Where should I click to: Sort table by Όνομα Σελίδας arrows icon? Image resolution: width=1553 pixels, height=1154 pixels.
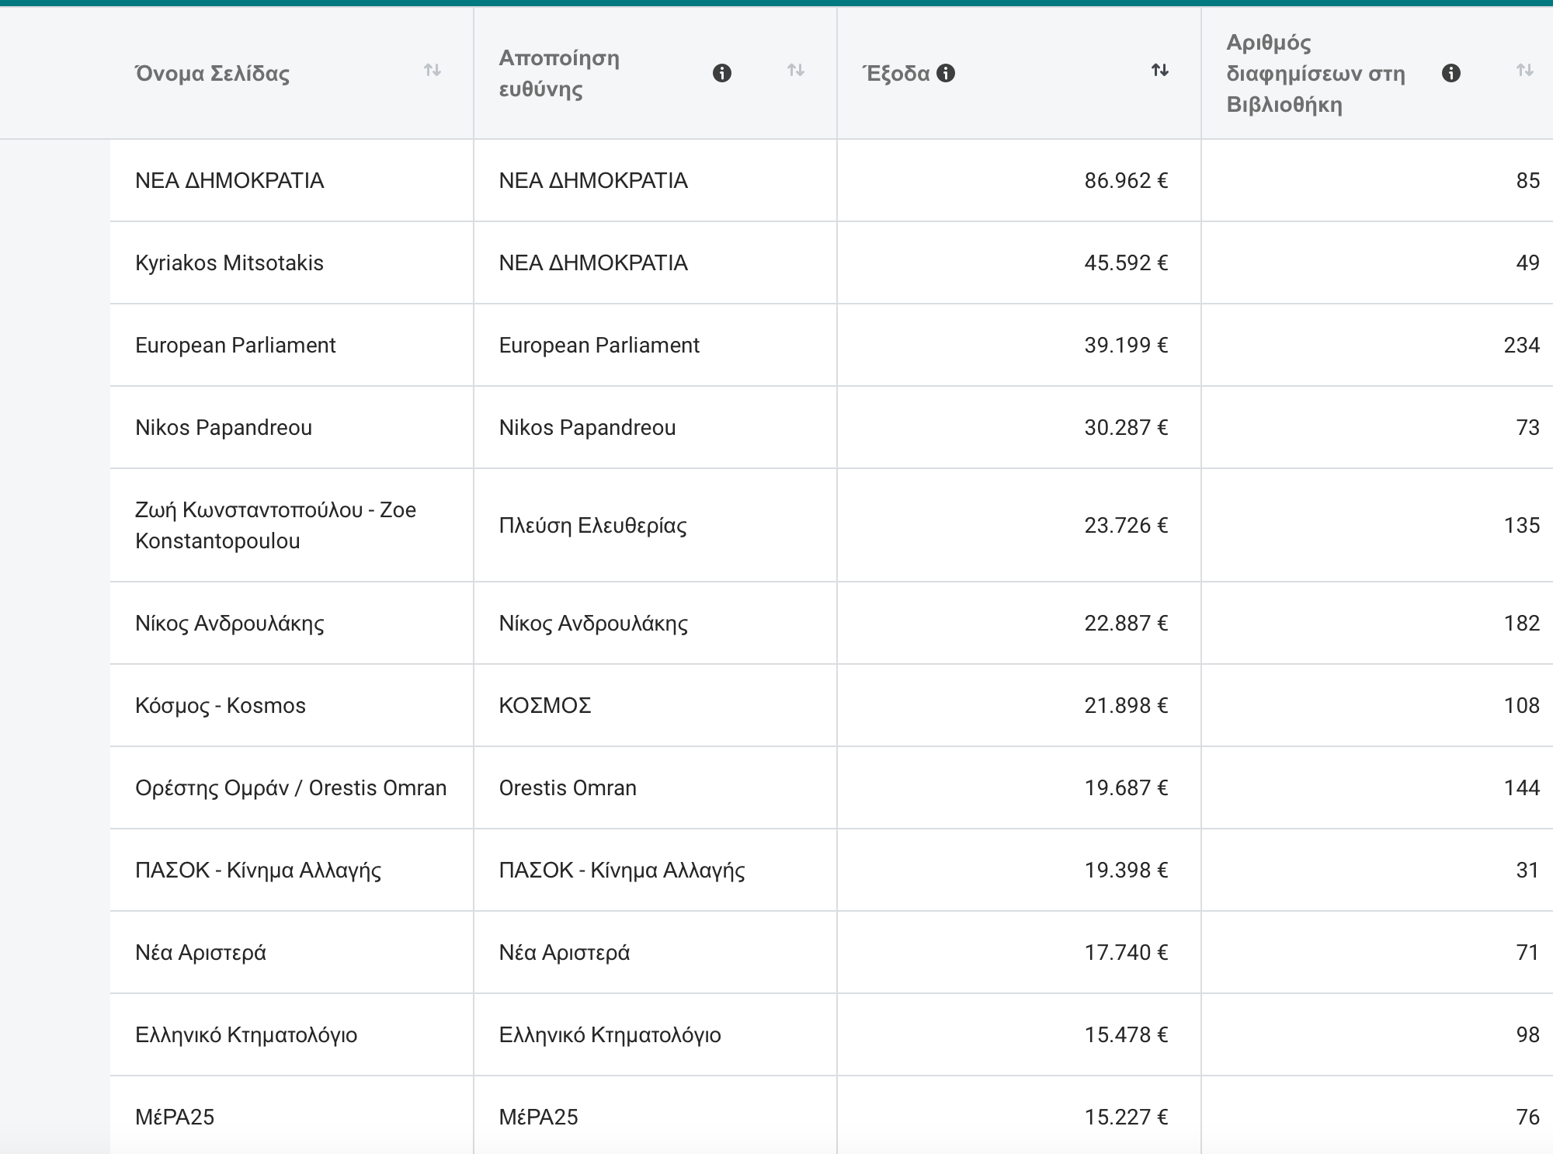tap(433, 71)
